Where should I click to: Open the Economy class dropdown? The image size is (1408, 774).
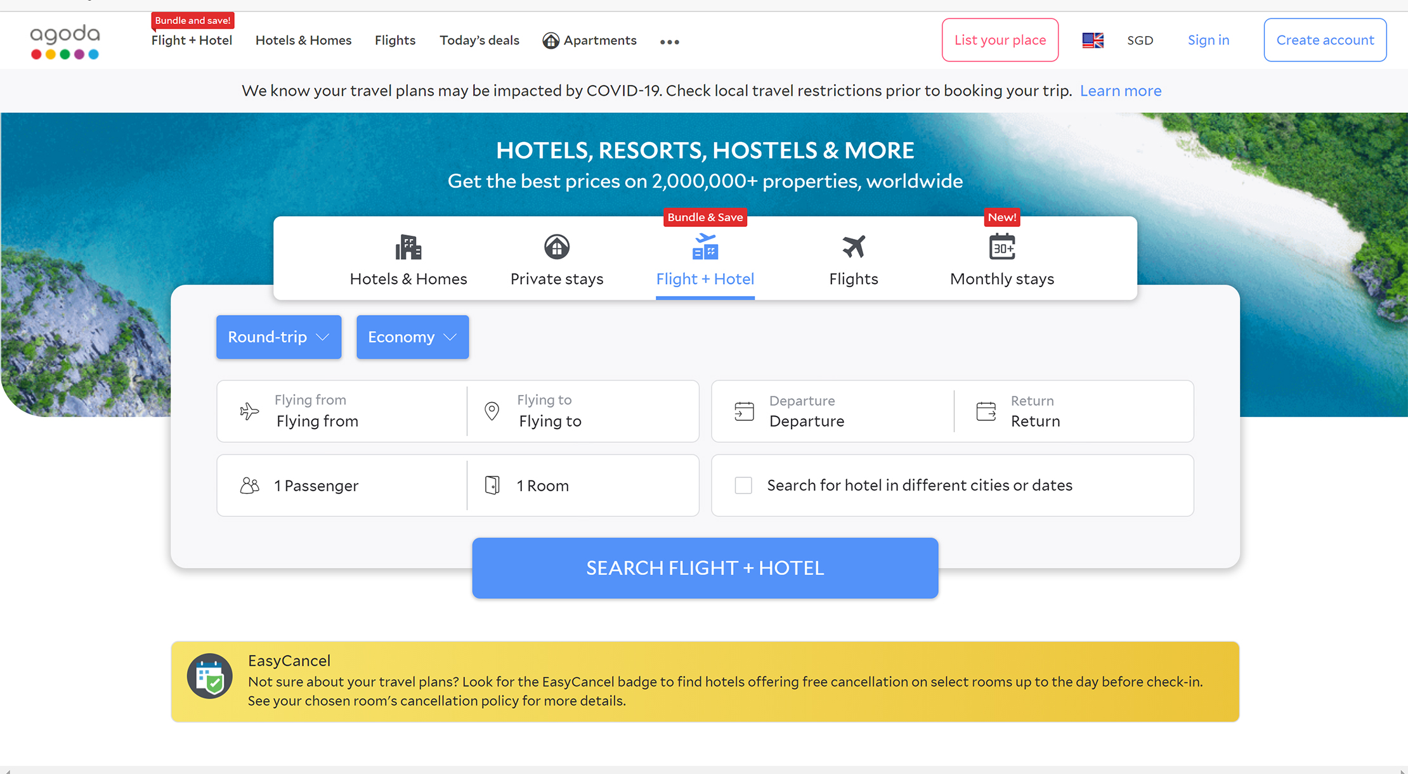point(413,337)
